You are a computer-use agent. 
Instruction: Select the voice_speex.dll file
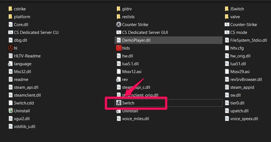point(241,119)
